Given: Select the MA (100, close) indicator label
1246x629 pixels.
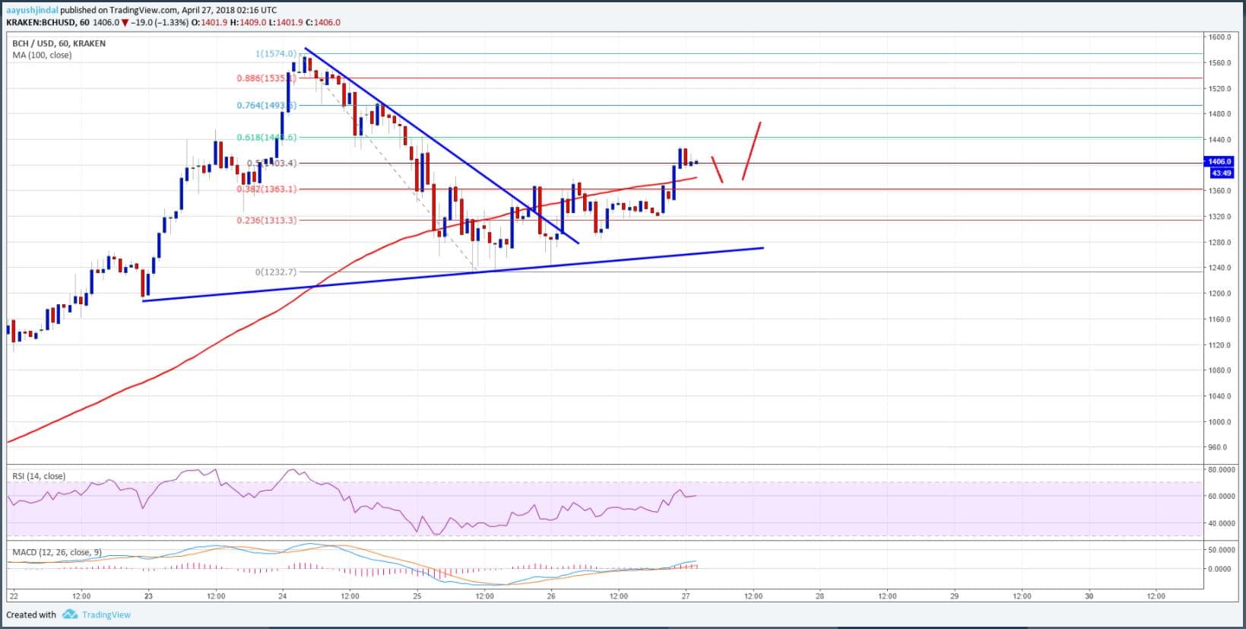Looking at the screenshot, I should click(x=42, y=55).
